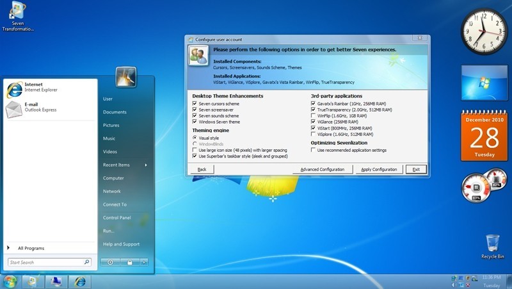Click the calendar gadget showing 28

(484, 136)
